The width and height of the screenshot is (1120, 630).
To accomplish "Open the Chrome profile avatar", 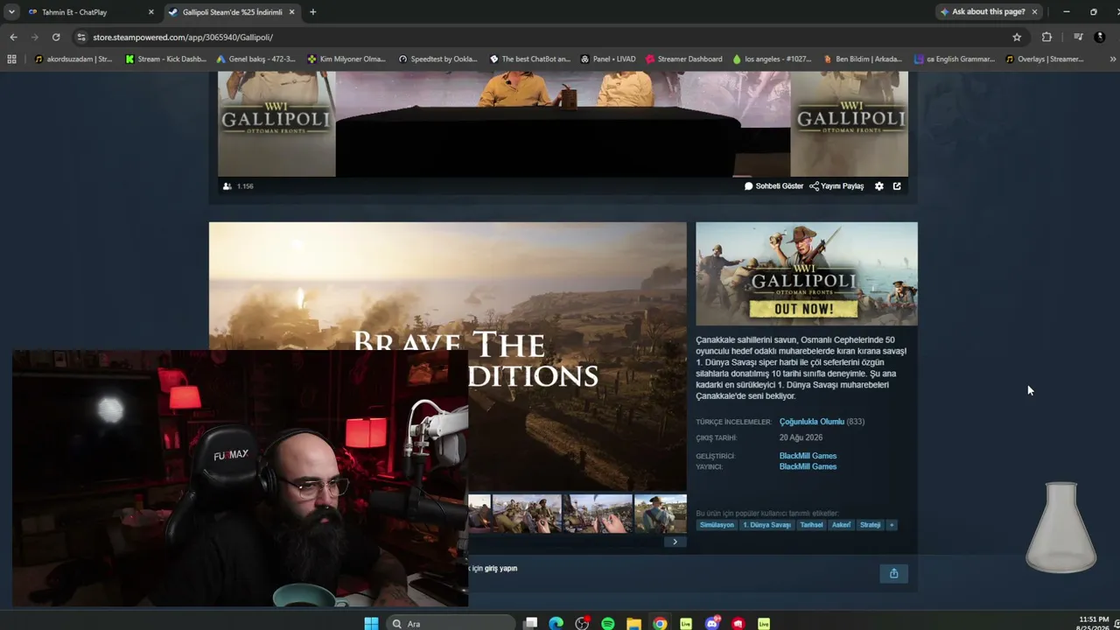I will point(1100,38).
